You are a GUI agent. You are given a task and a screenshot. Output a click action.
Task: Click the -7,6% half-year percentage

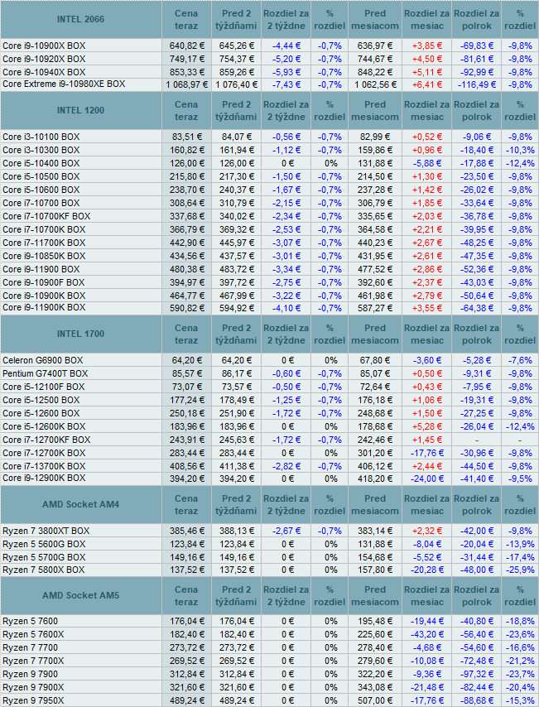click(x=520, y=360)
